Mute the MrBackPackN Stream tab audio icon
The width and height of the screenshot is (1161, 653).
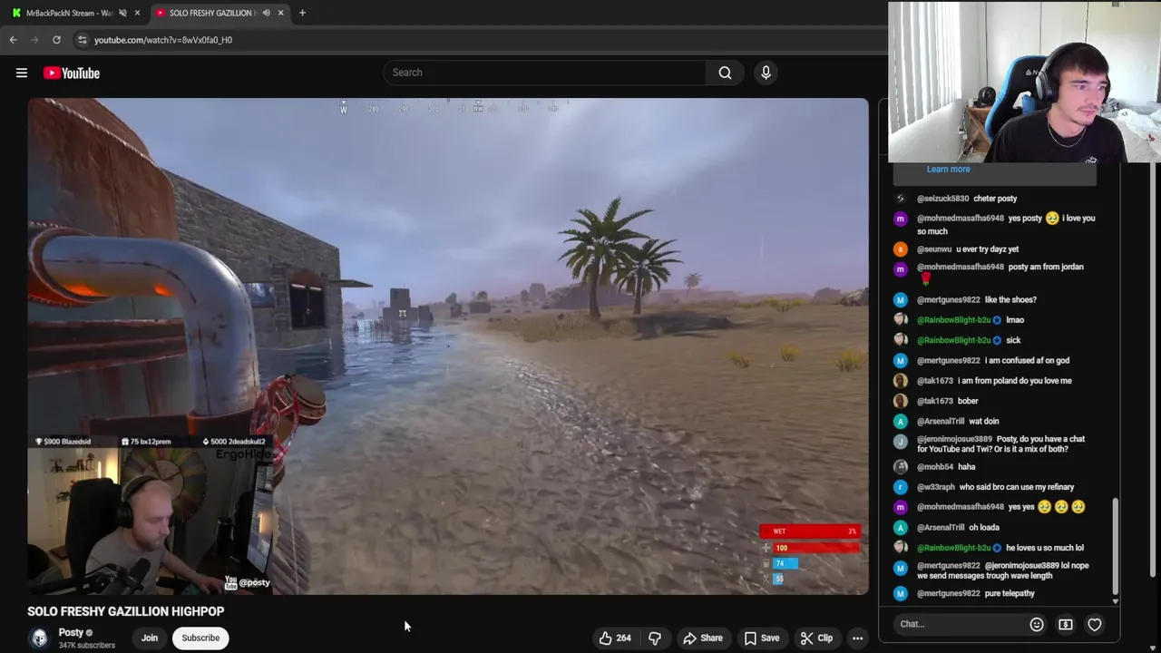(122, 13)
